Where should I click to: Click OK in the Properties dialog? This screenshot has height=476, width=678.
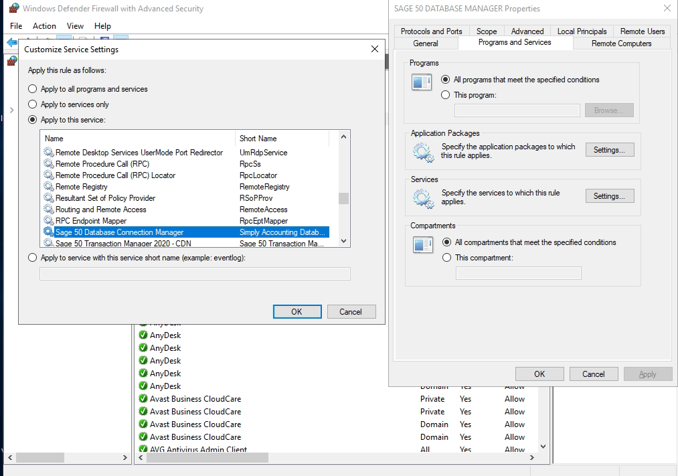tap(539, 374)
